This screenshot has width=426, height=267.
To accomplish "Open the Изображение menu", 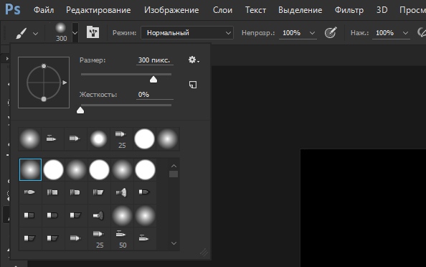I will 171,10.
